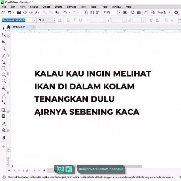This screenshot has width=181, height=181.
Task: Open the Tools menu
Action: click(x=104, y=7)
